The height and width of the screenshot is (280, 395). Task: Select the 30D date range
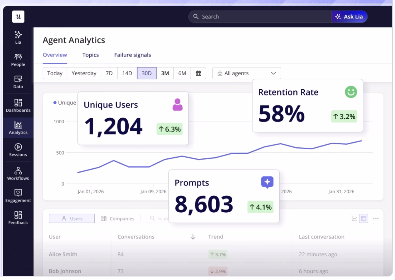click(147, 73)
